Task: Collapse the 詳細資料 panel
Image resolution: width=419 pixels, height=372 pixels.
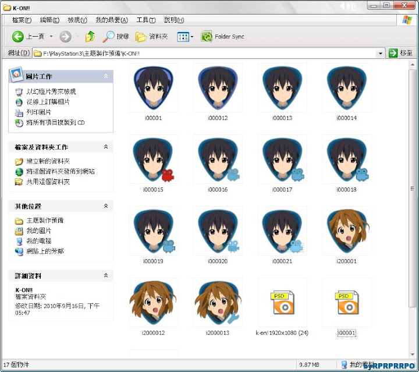Action: [105, 275]
